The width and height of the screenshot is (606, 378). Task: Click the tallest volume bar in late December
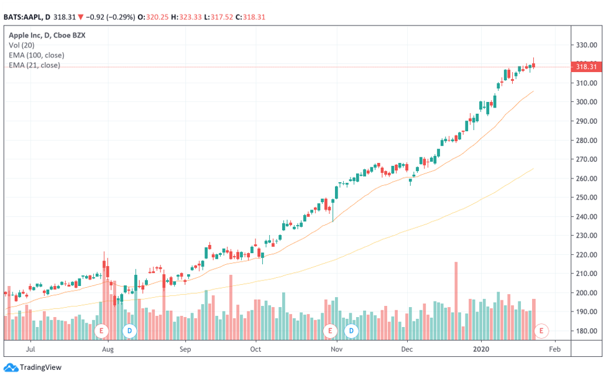[x=456, y=301]
